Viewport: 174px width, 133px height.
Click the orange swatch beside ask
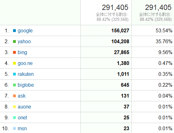(14, 96)
